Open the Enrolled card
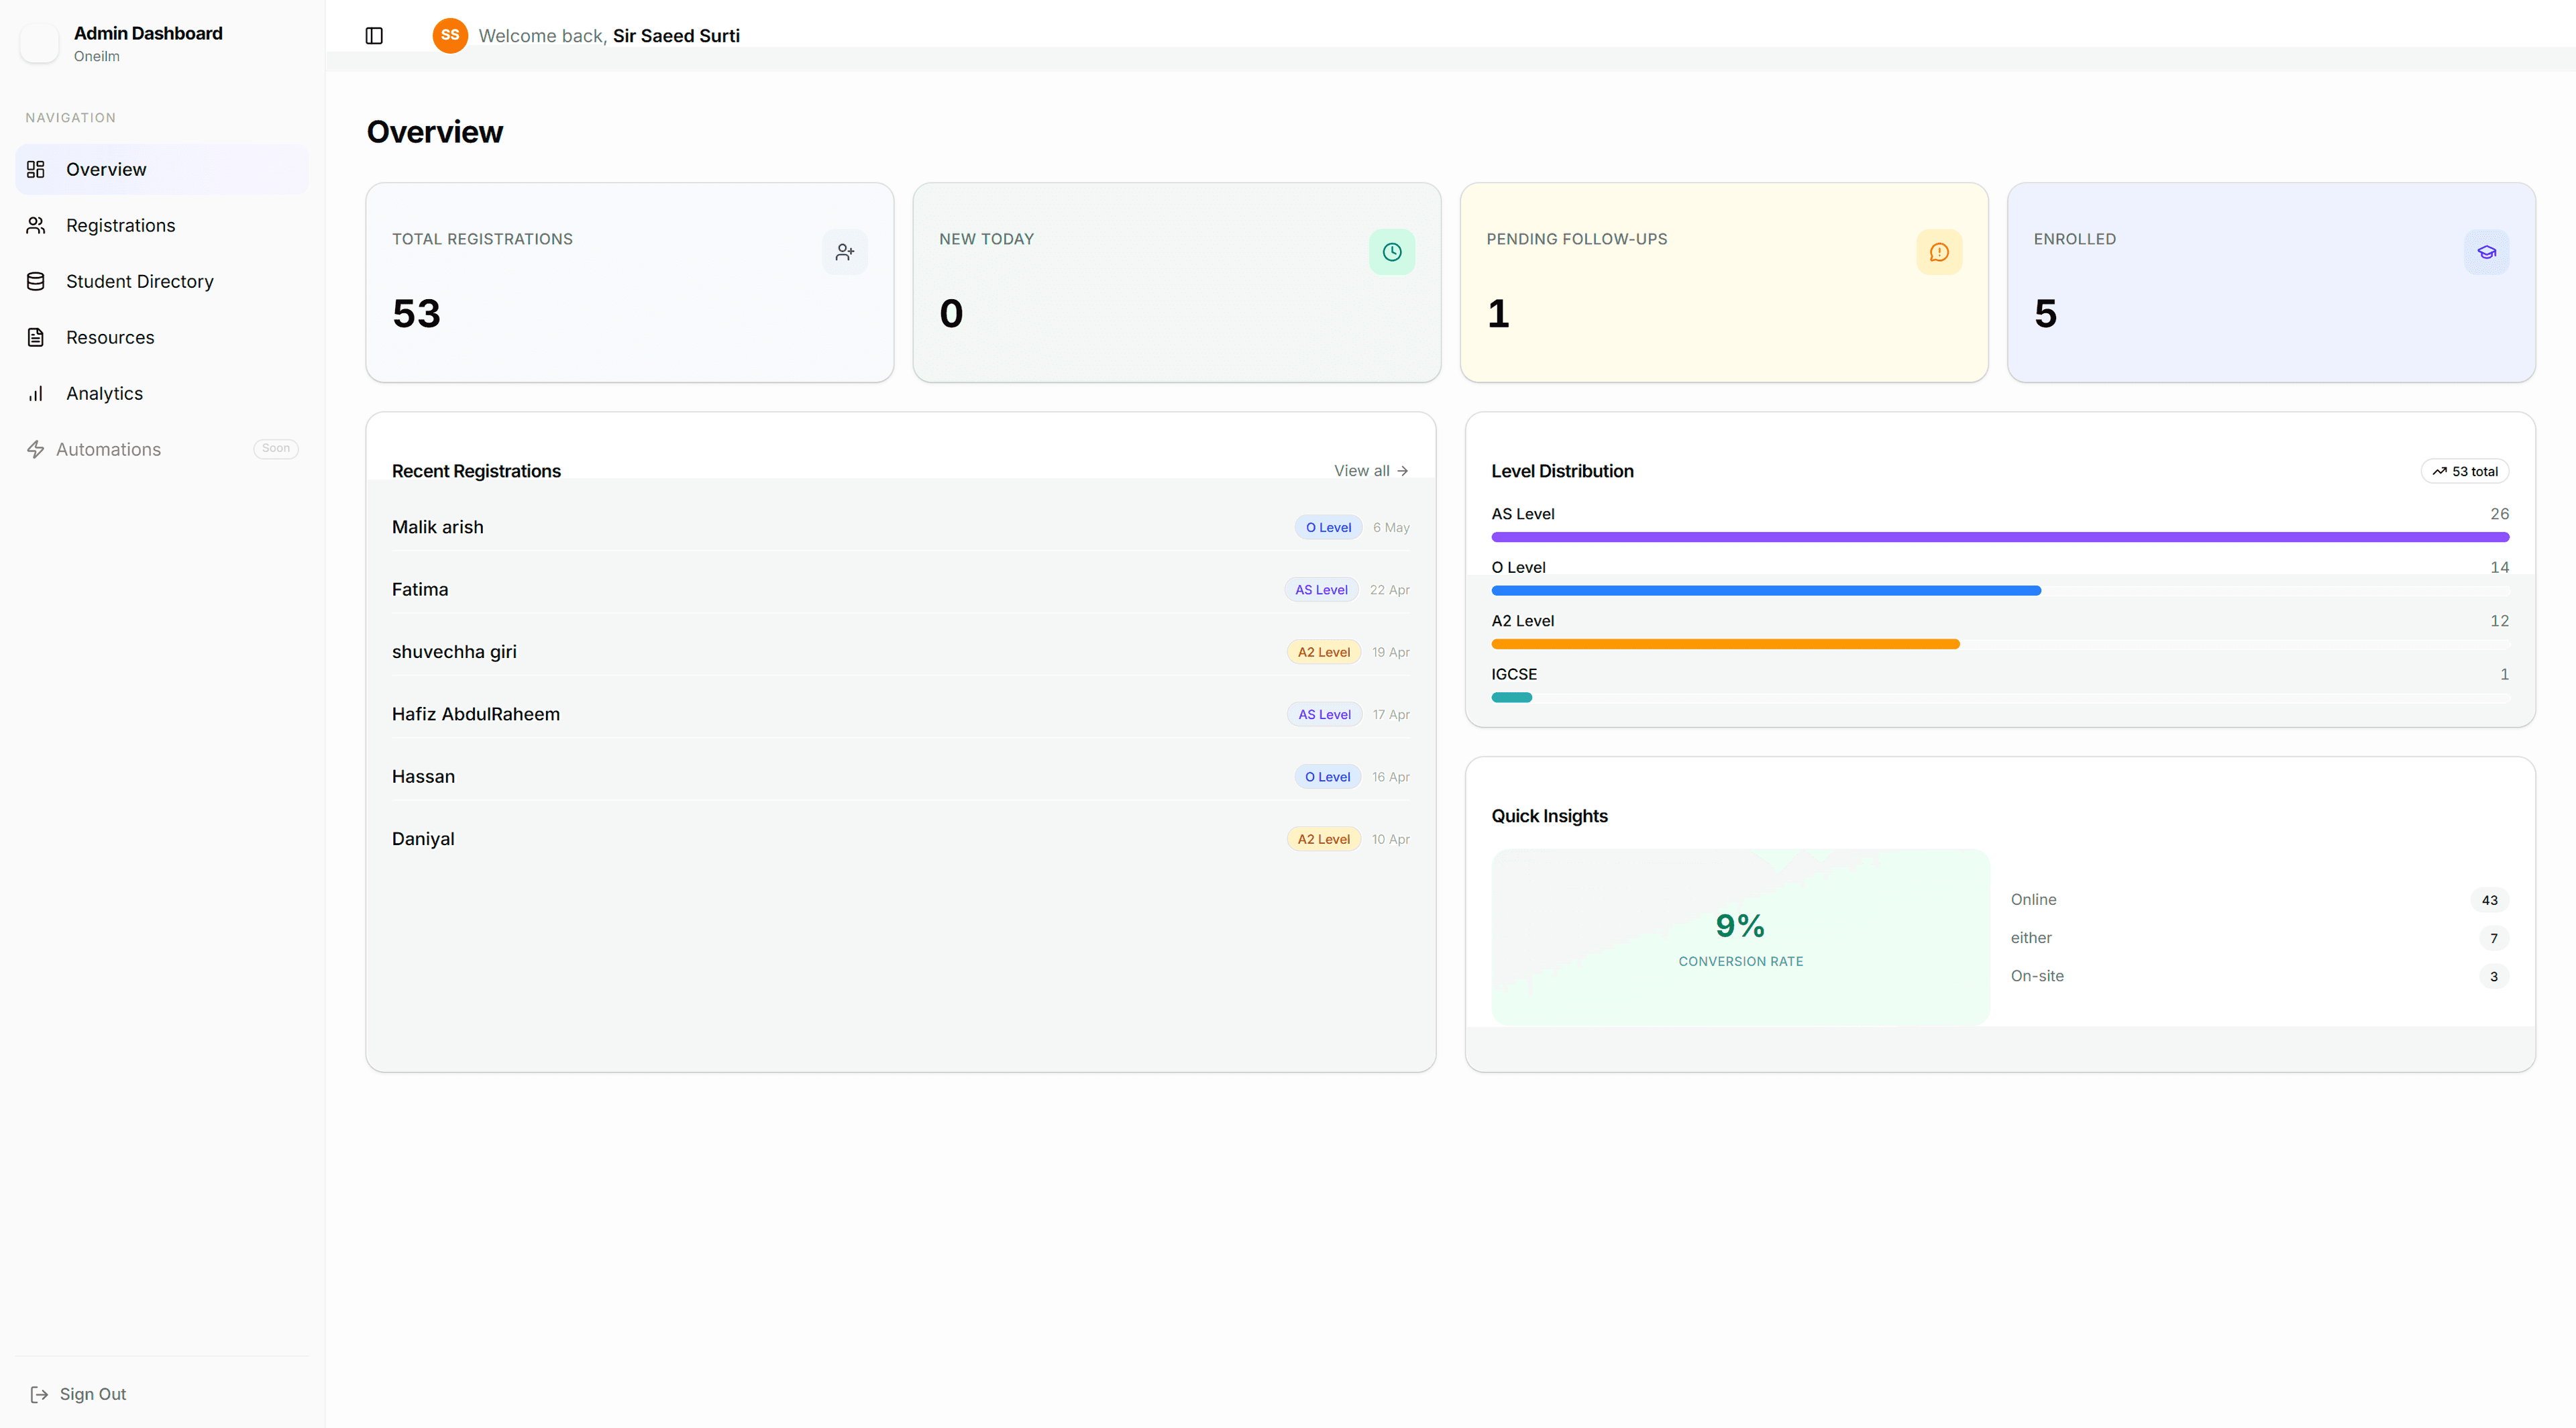This screenshot has width=2576, height=1428. click(2271, 282)
